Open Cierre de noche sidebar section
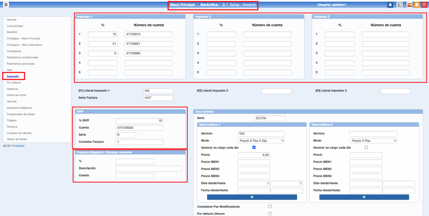This screenshot has height=216, width=429. point(16,95)
